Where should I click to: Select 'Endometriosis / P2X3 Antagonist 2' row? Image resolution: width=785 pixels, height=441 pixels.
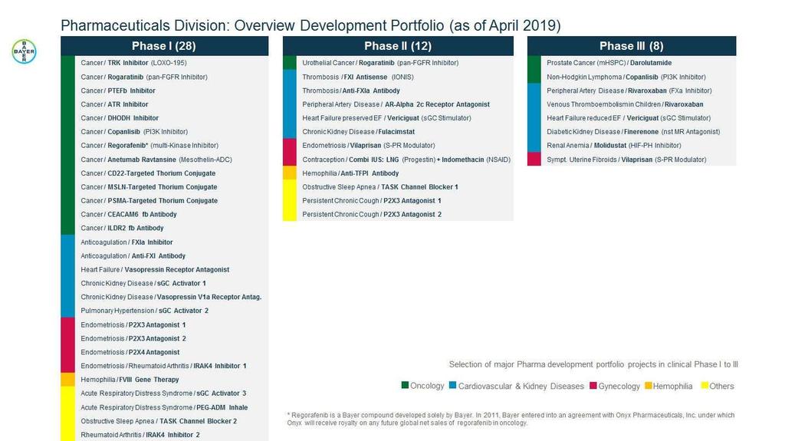pos(164,338)
